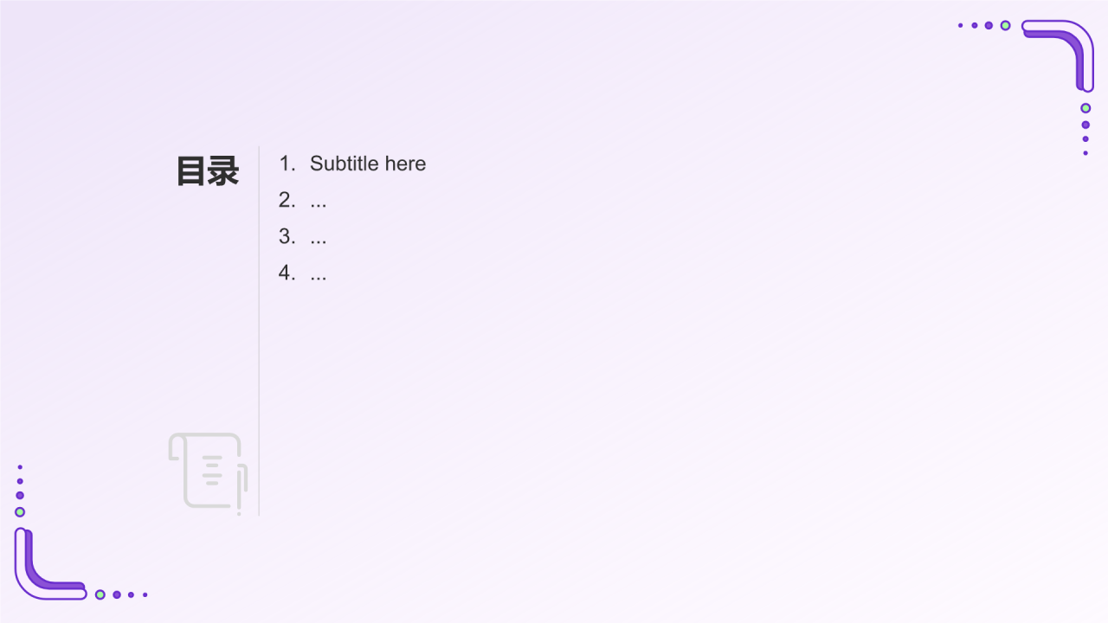Click the tiniest dot in the upper horizontal dot row
The width and height of the screenshot is (1108, 623).
pyautogui.click(x=961, y=26)
